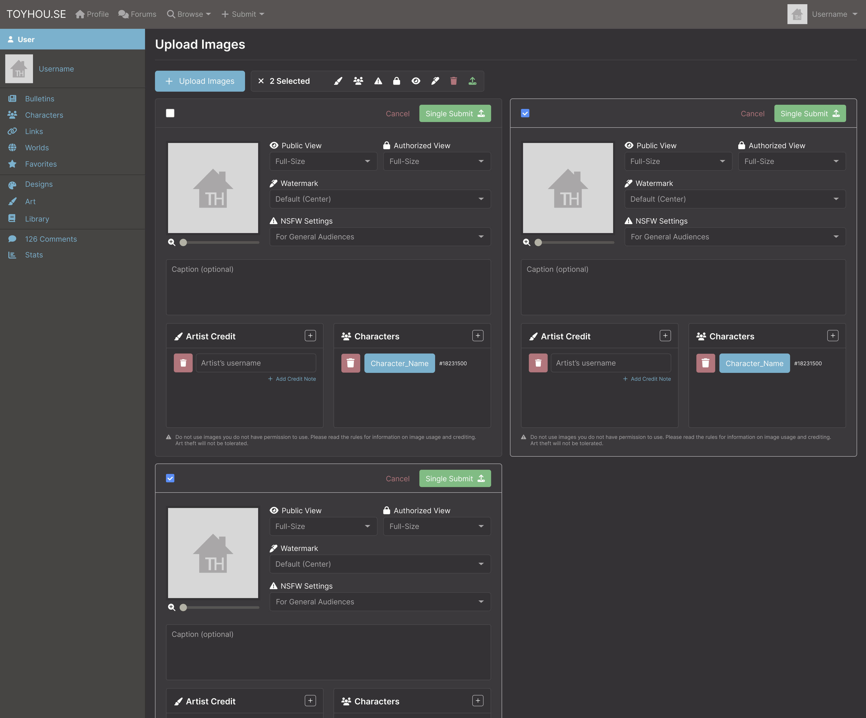This screenshot has width=866, height=718.
Task: Open NSFW Settings dropdown in right card
Action: click(x=734, y=237)
